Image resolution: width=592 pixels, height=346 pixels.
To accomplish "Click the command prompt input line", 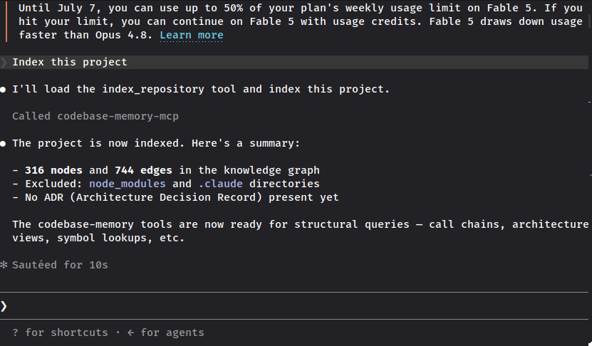I will pyautogui.click(x=294, y=306).
